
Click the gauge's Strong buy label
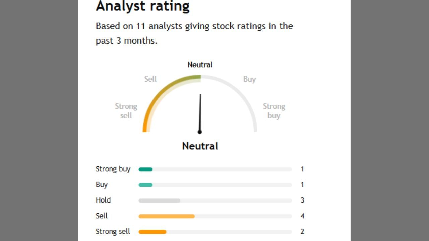(x=274, y=111)
